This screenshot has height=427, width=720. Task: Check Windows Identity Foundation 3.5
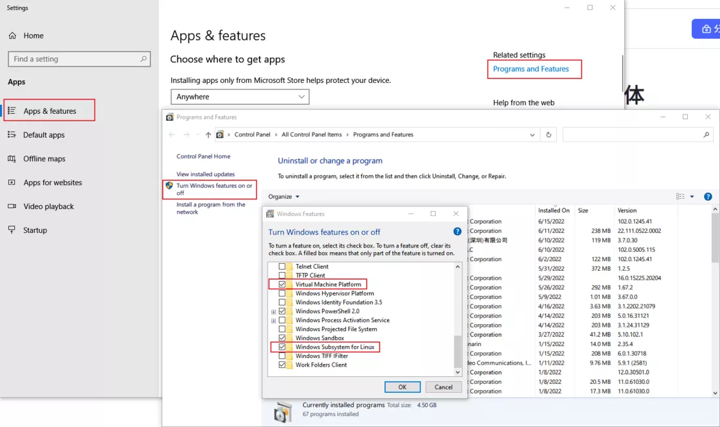coord(282,302)
